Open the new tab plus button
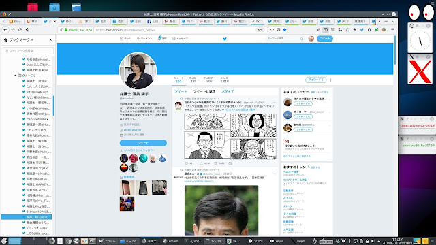Screen dimensions: 436x245 pos(386,21)
